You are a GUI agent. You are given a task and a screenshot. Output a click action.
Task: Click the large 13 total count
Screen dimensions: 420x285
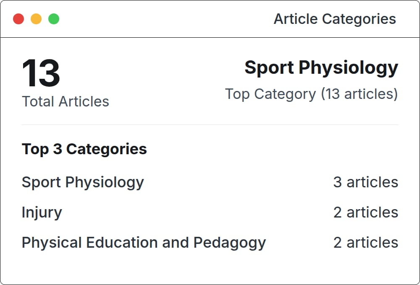[41, 73]
